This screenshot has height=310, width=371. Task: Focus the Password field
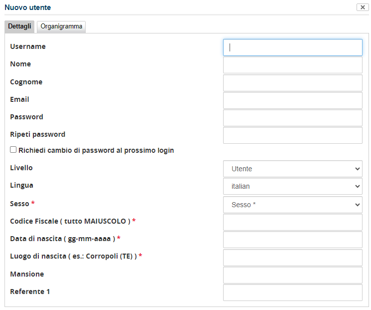(292, 118)
